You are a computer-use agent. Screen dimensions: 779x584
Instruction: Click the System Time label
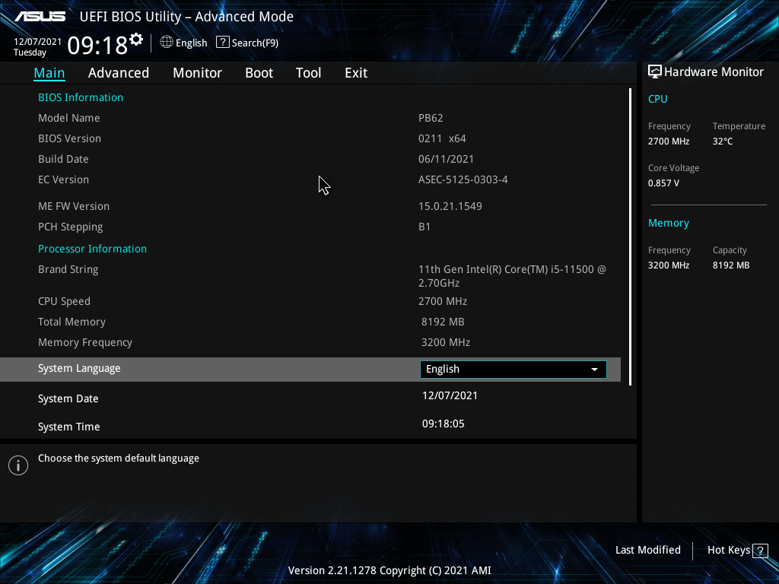tap(68, 427)
